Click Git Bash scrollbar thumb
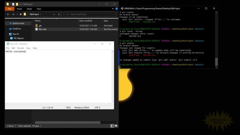Screen dimensions: 240x135 (x=216, y=61)
